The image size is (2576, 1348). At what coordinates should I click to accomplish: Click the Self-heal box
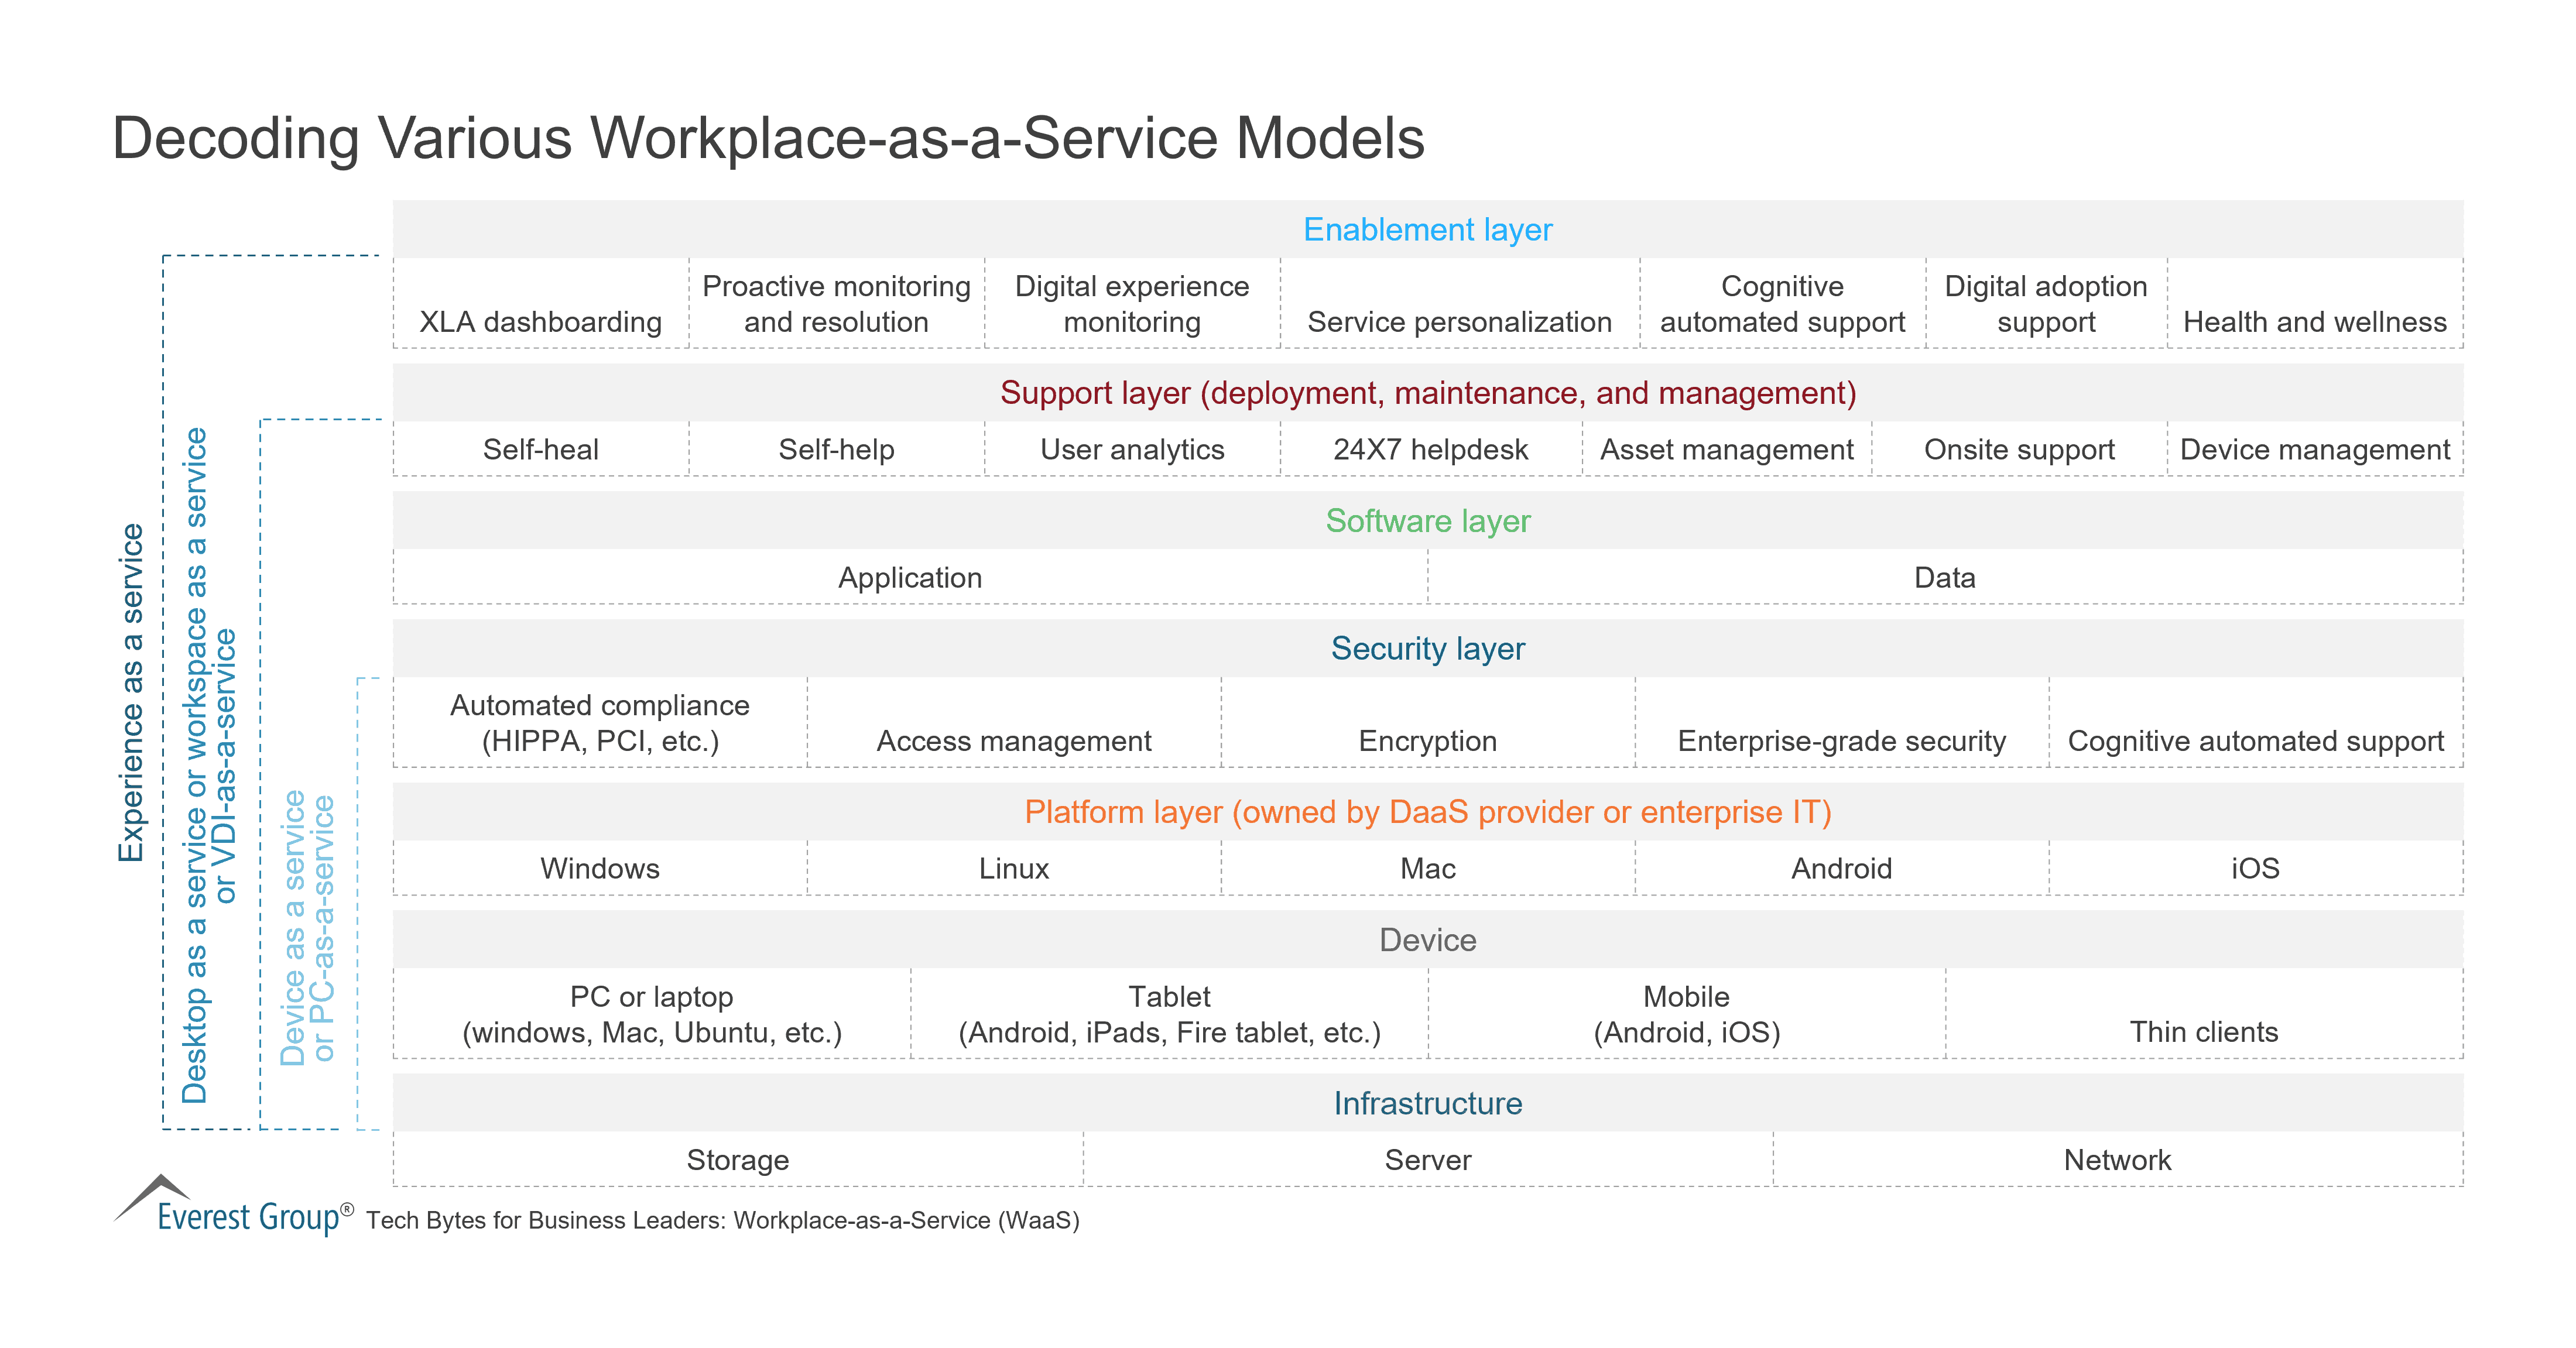coord(540,449)
